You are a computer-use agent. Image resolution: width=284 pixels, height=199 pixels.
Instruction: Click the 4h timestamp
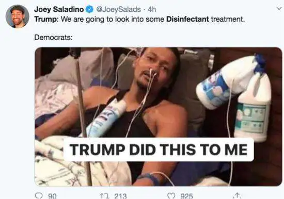(152, 9)
